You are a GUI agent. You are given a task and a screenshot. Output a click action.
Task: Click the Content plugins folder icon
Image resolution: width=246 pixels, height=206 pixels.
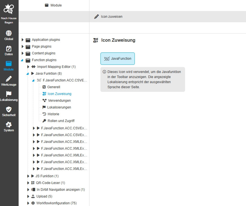coord(28,54)
